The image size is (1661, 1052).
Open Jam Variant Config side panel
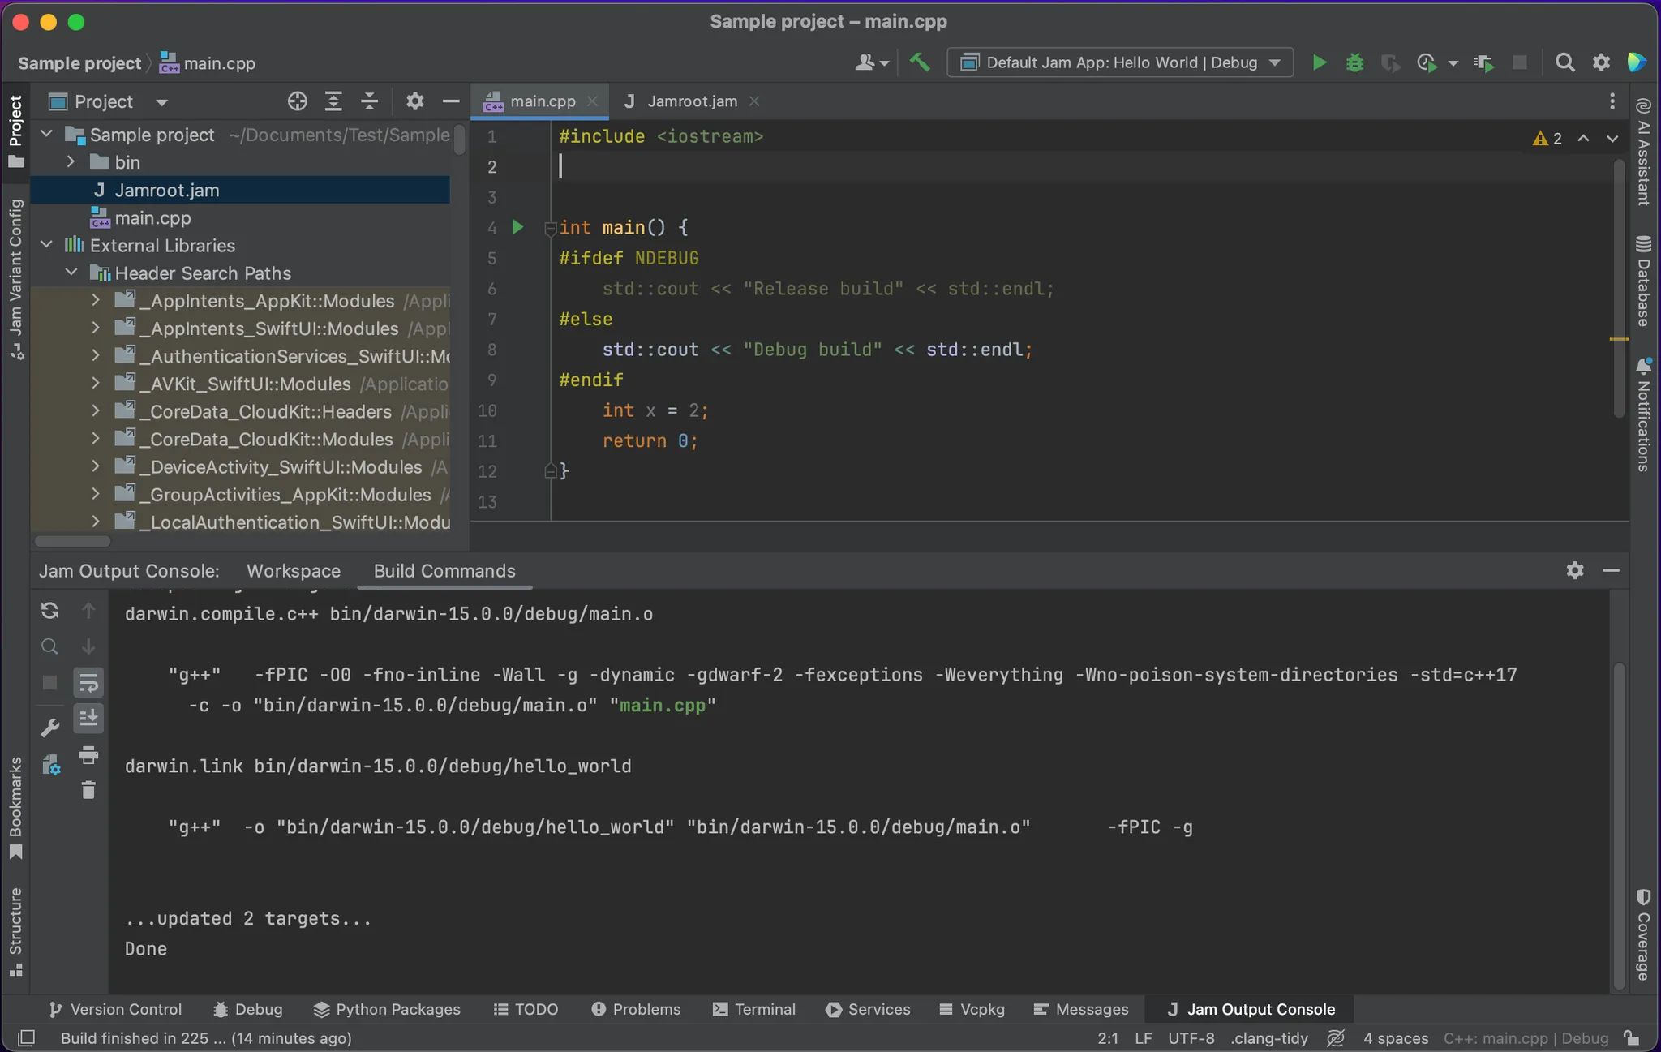15,279
